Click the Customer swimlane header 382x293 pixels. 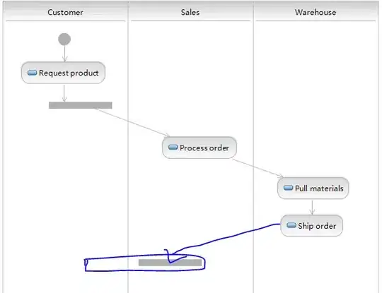[65, 12]
